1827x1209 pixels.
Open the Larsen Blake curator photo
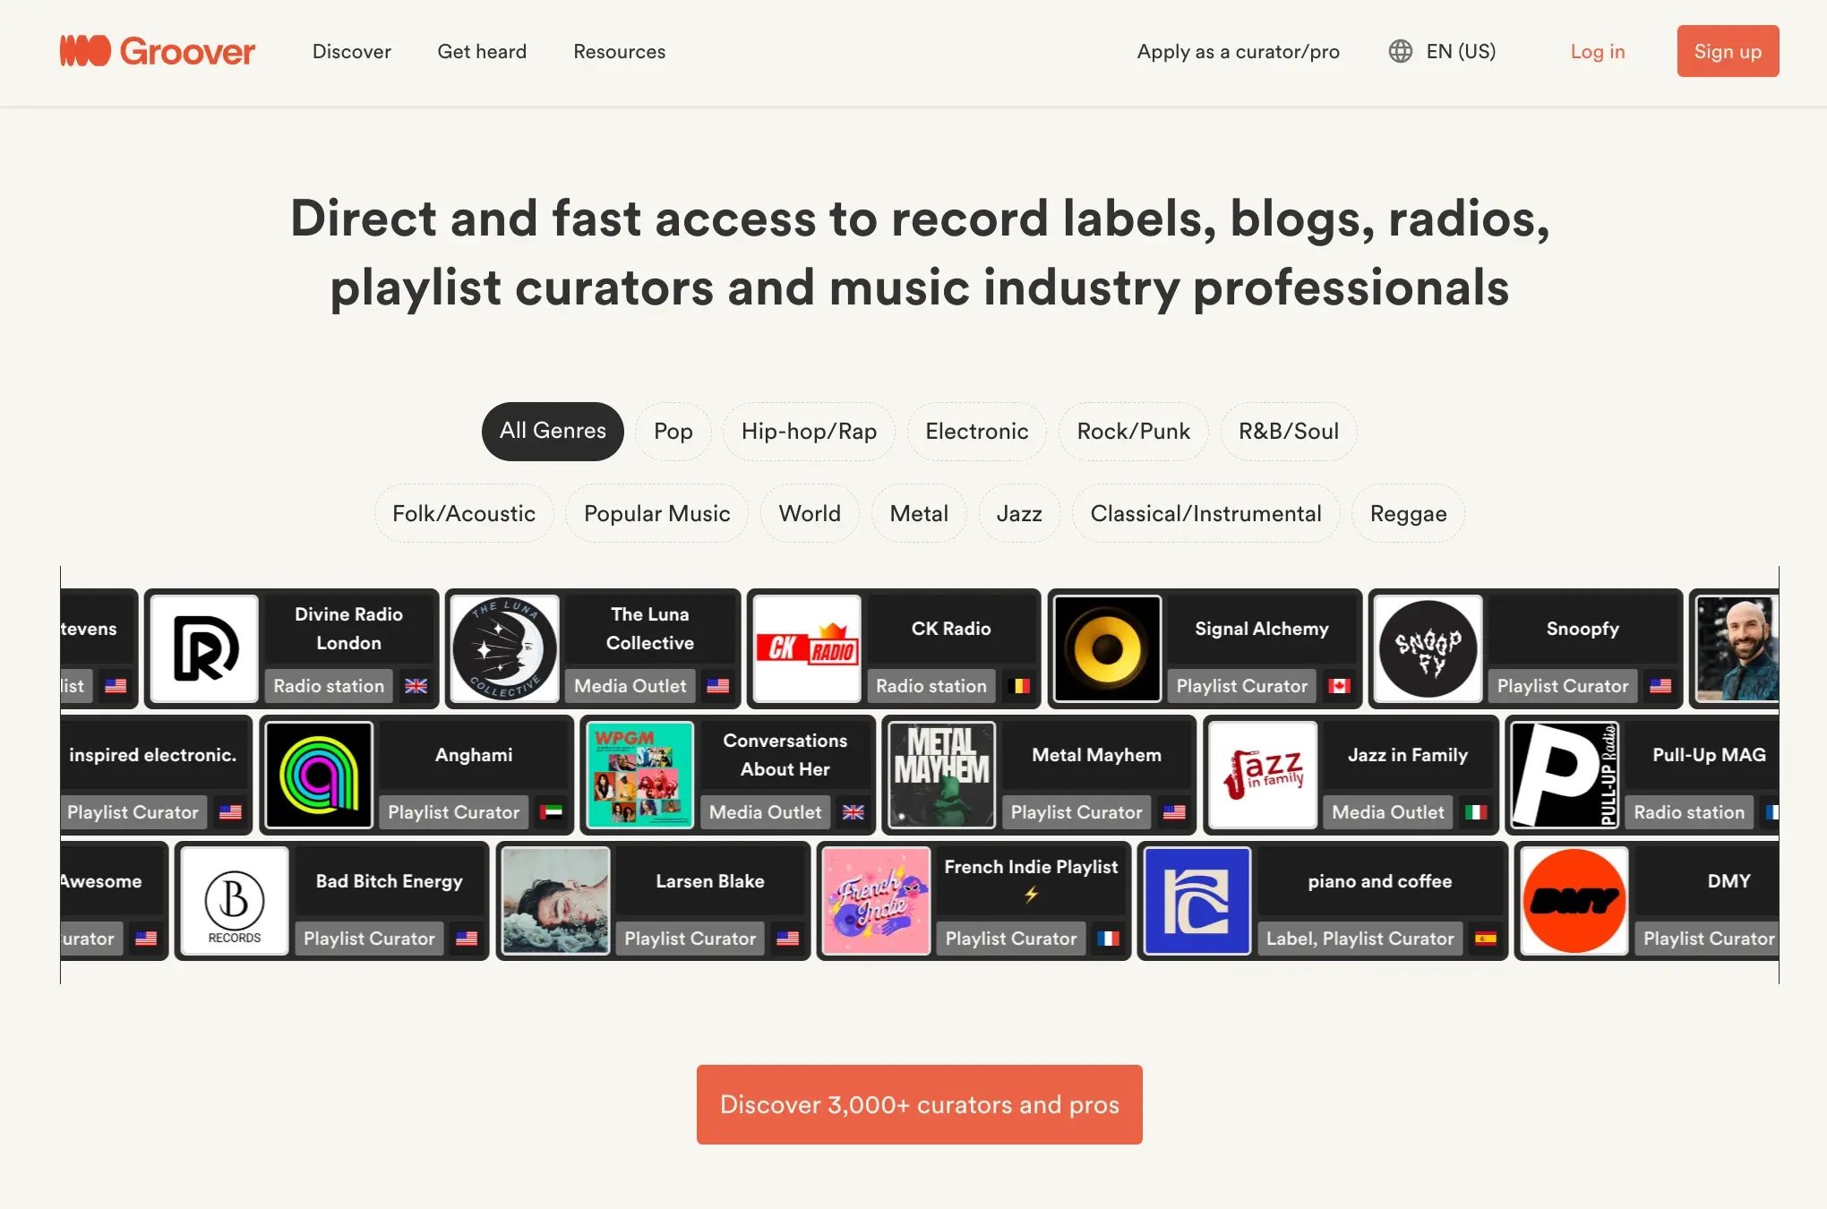point(555,901)
